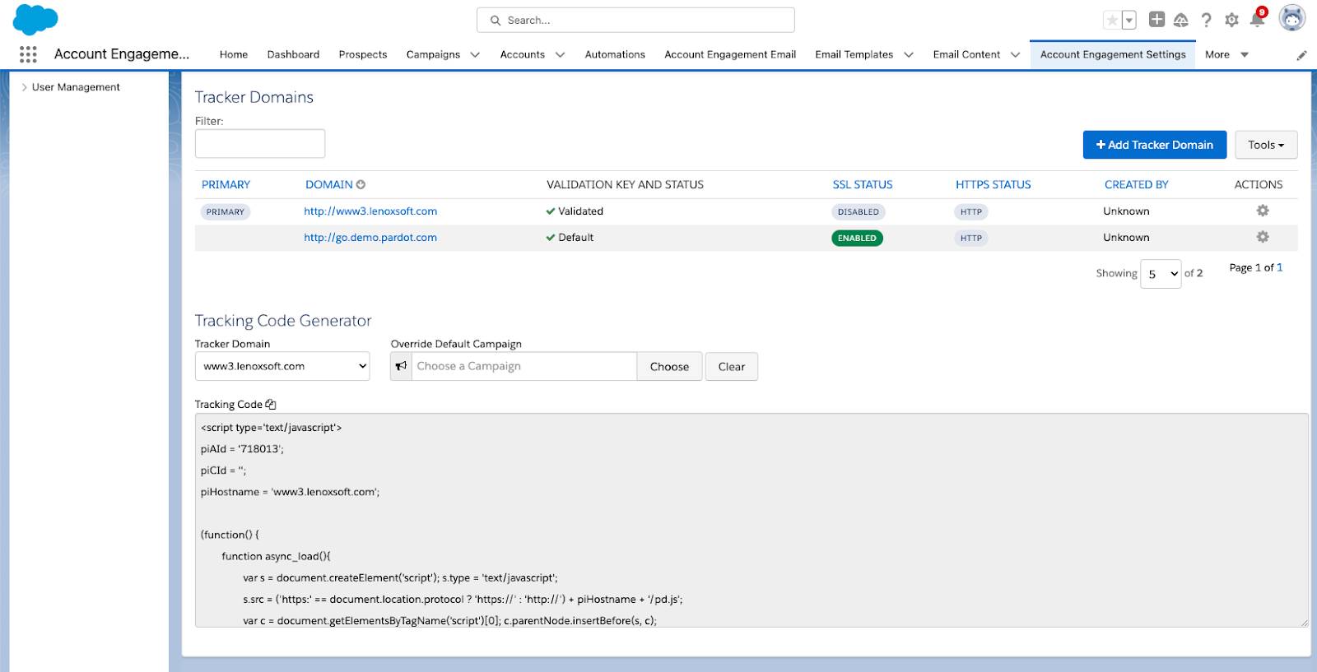1317x672 pixels.
Task: Open the Automations tab
Action: (615, 54)
